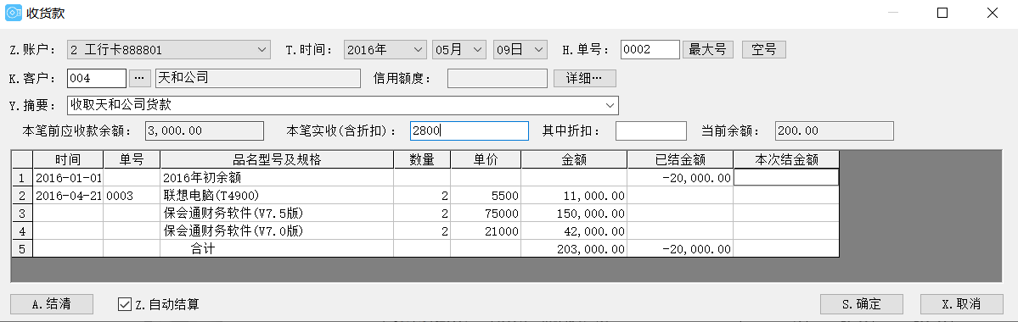Click the total amount 203,000.00
Screen dimensions: 1018x322
click(574, 249)
